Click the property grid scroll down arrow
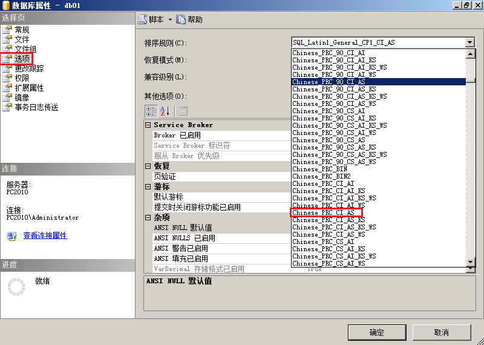 471,269
